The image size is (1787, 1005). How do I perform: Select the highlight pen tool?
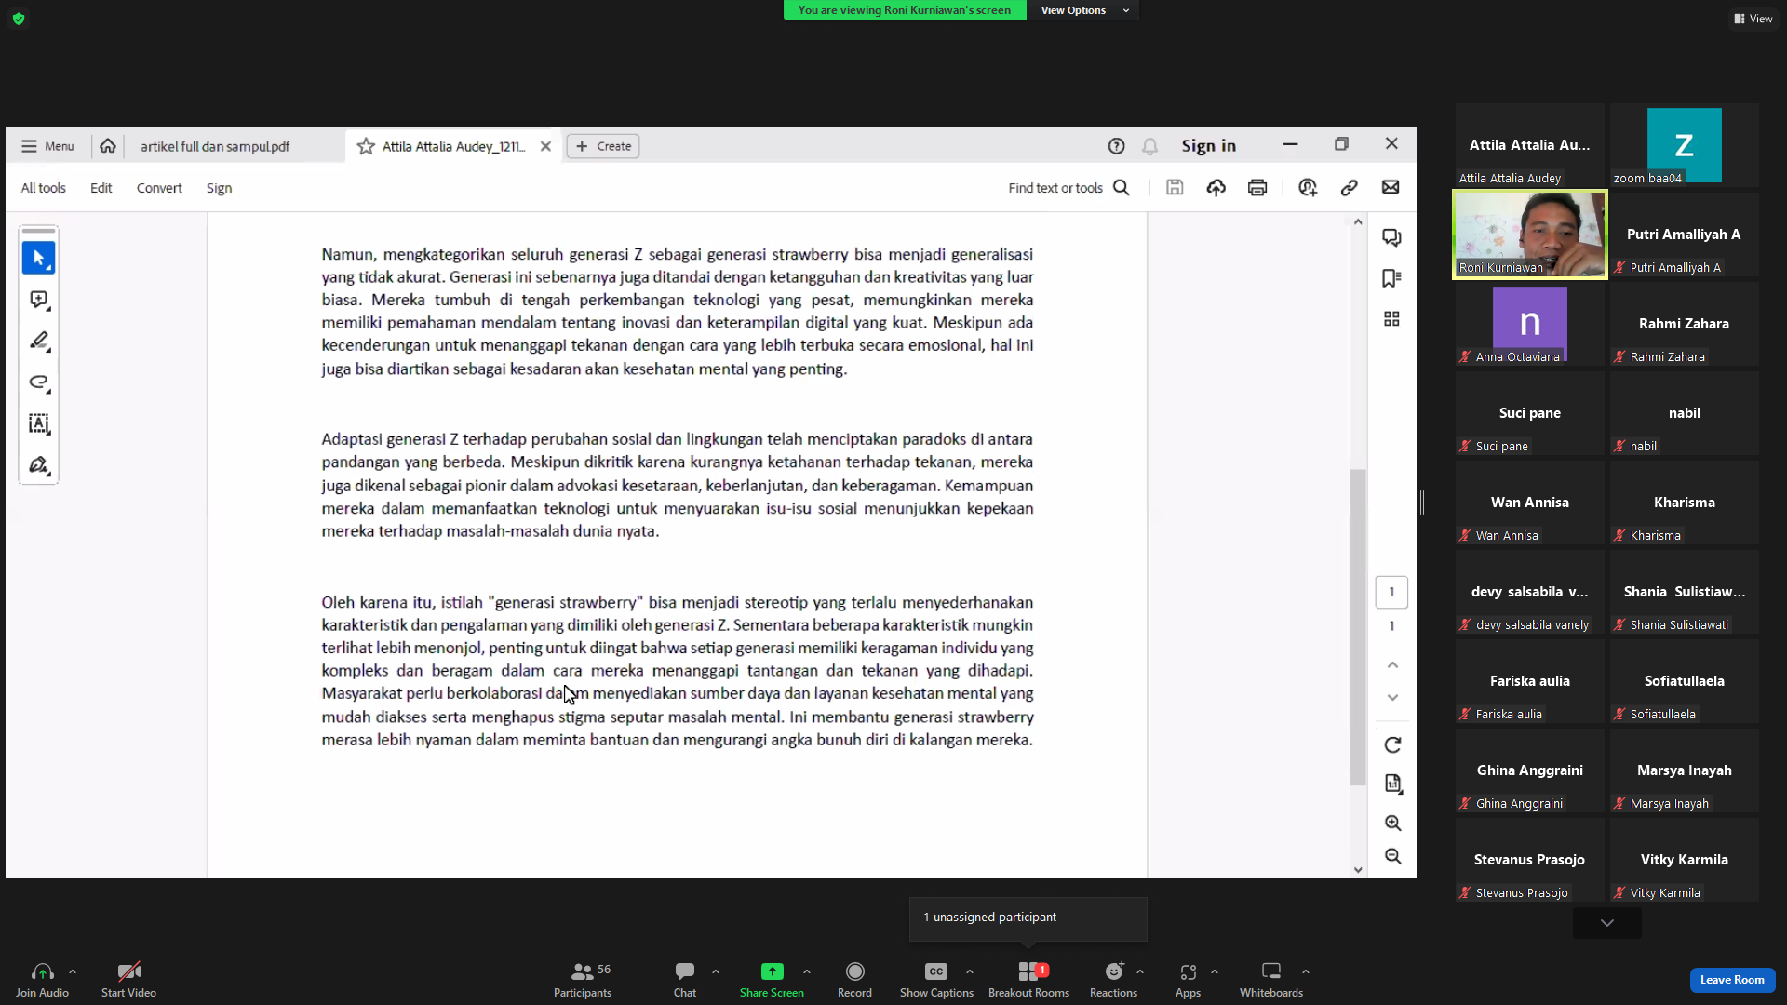pyautogui.click(x=38, y=341)
